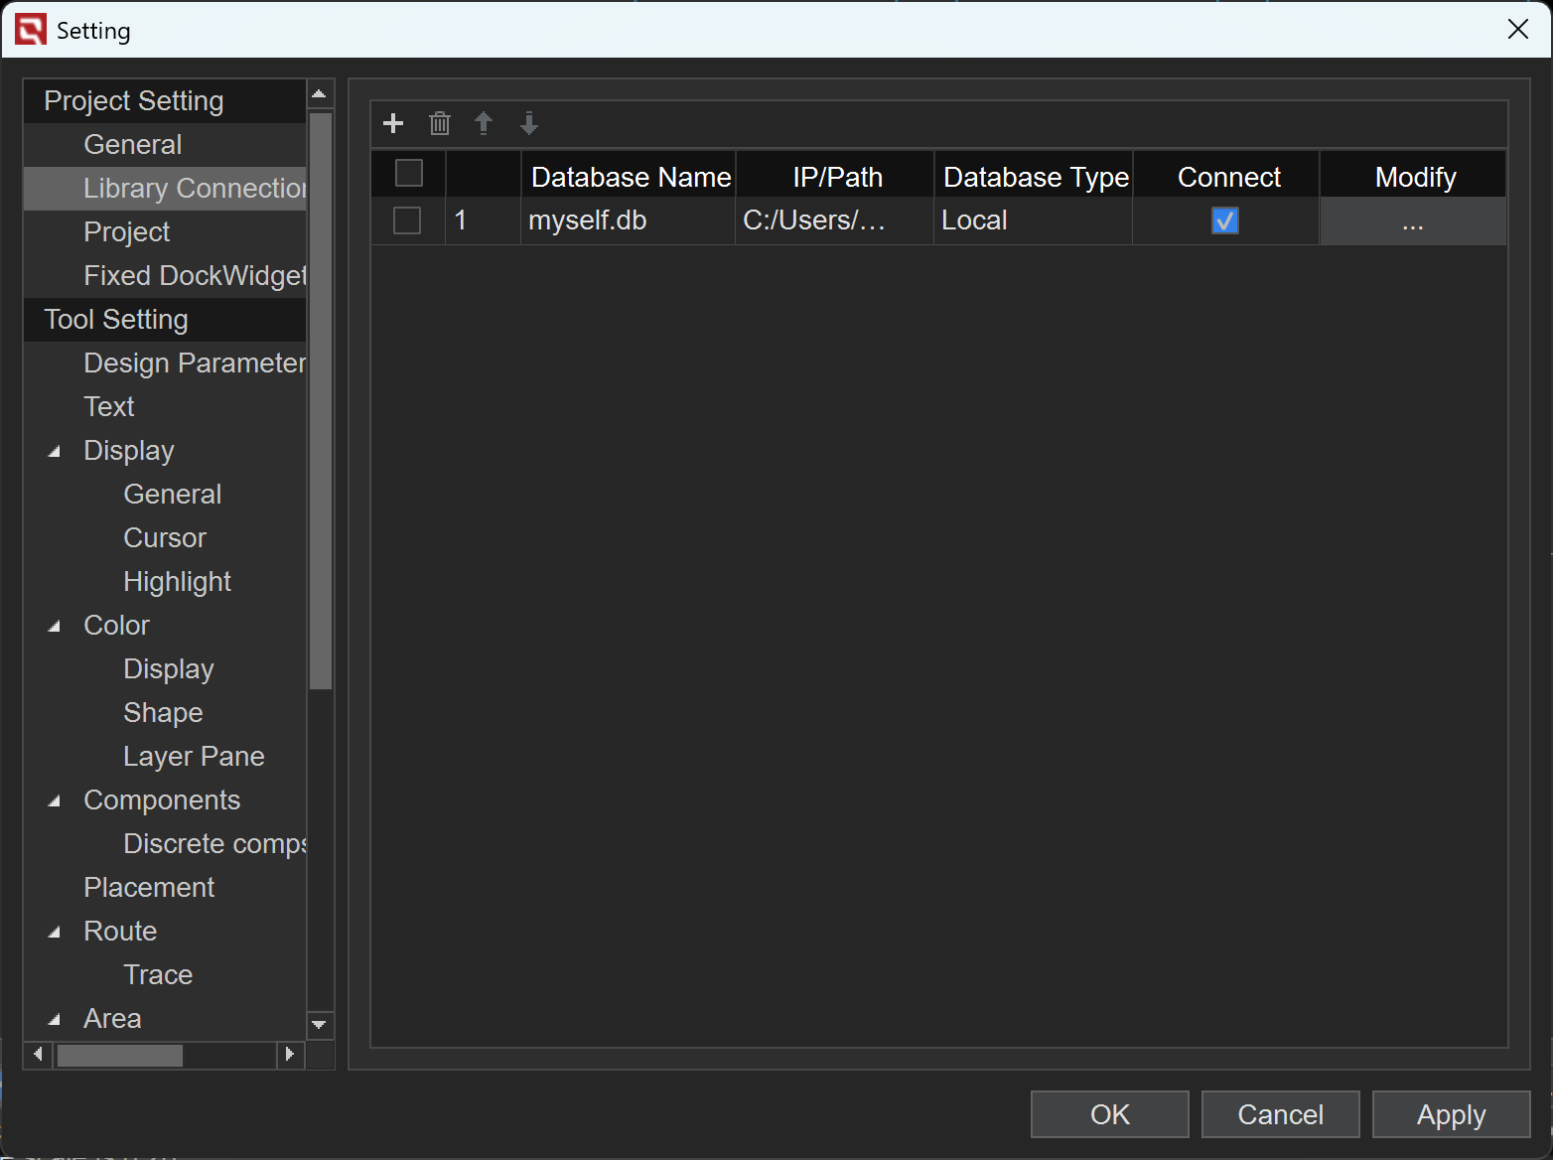Screen dimensions: 1553x1160
Task: Click the tree's right scroll arrow
Action: coord(289,1054)
